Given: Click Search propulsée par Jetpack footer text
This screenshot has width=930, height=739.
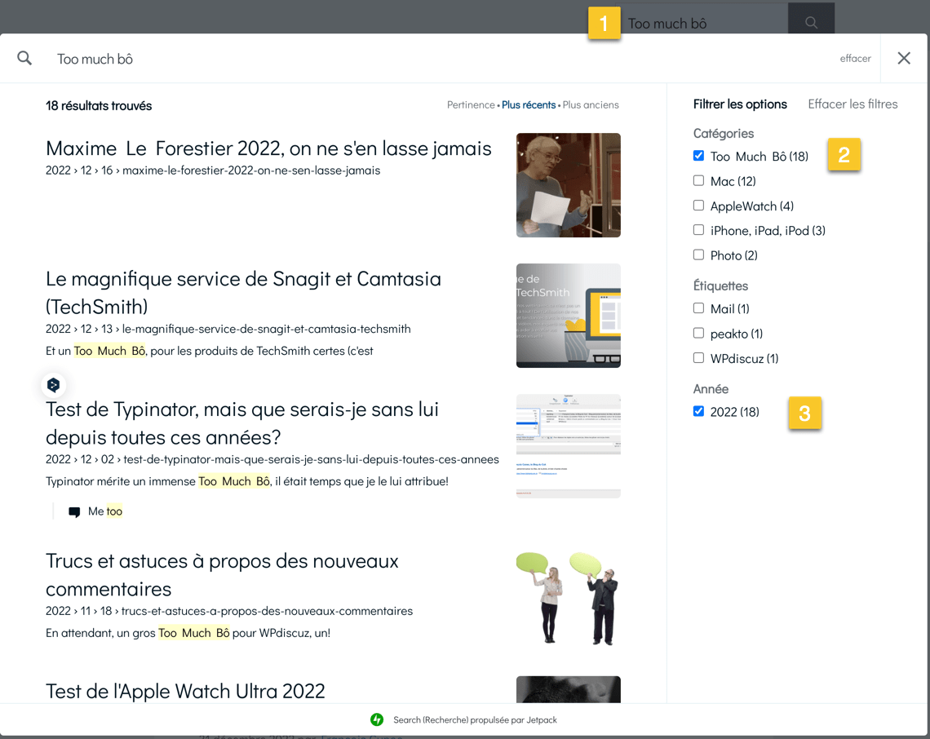Looking at the screenshot, I should coord(475,719).
